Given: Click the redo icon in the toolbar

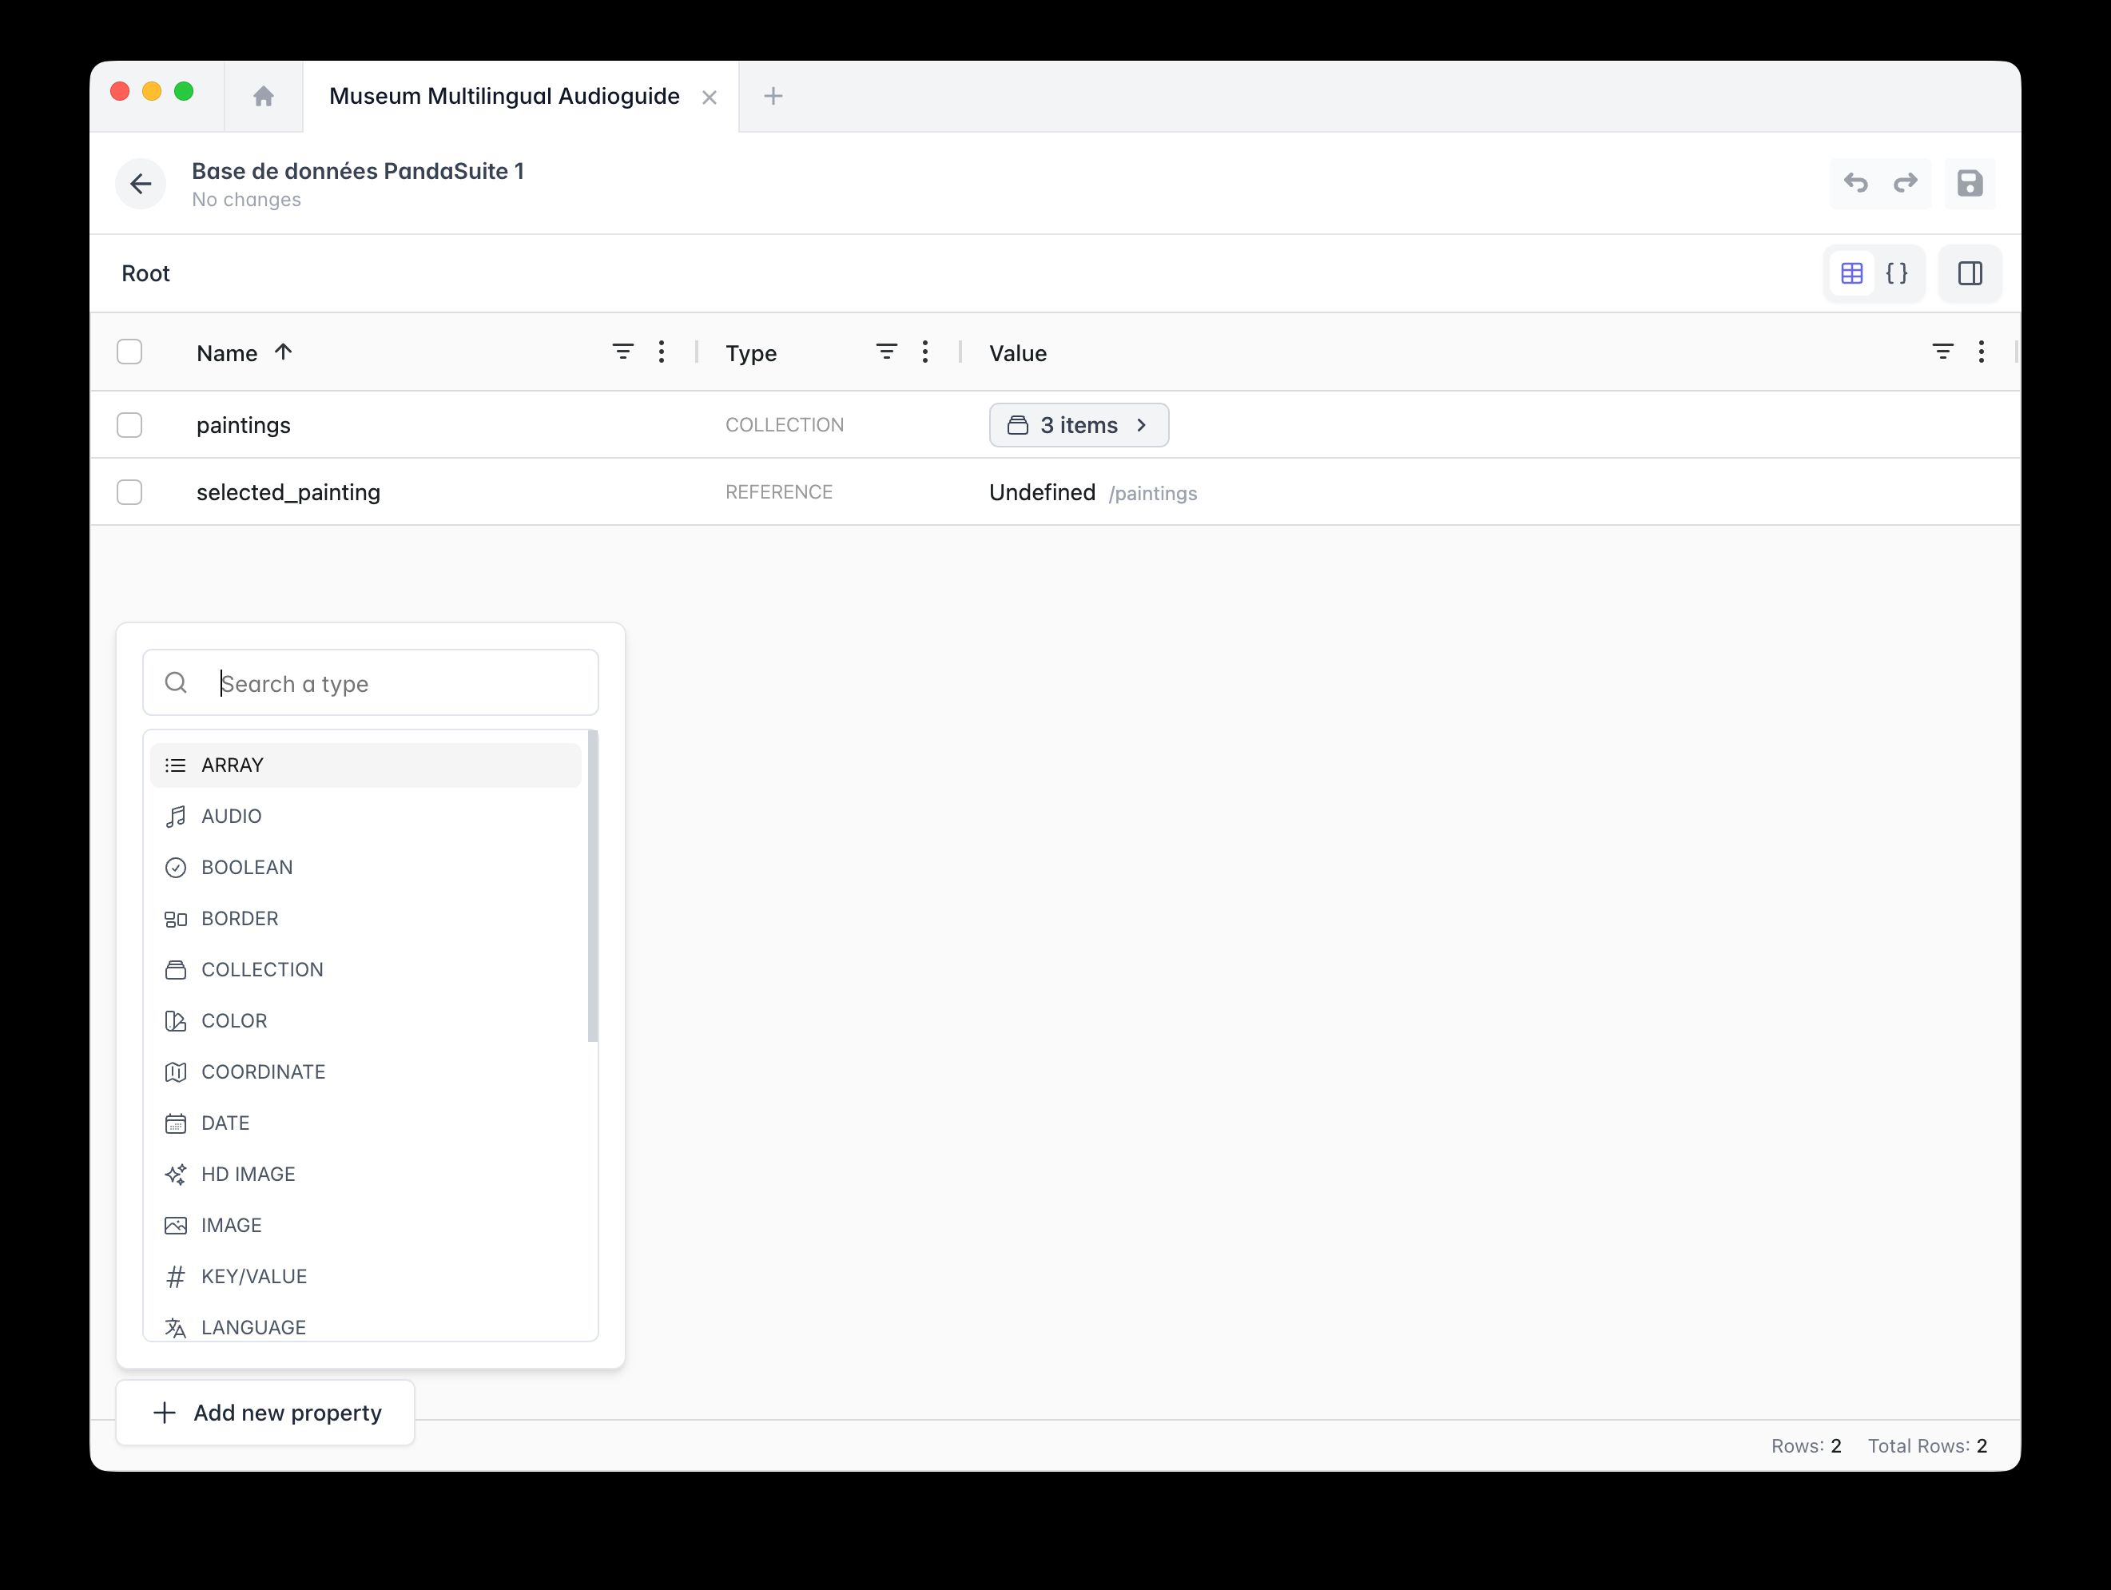Looking at the screenshot, I should 1905,183.
